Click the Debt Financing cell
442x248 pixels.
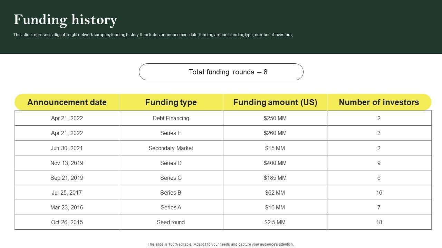click(171, 118)
